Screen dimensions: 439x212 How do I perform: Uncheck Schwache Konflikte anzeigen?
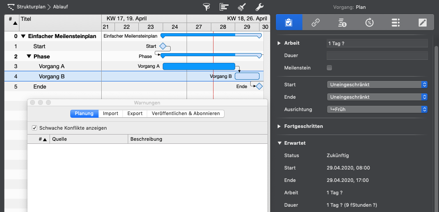coord(34,128)
